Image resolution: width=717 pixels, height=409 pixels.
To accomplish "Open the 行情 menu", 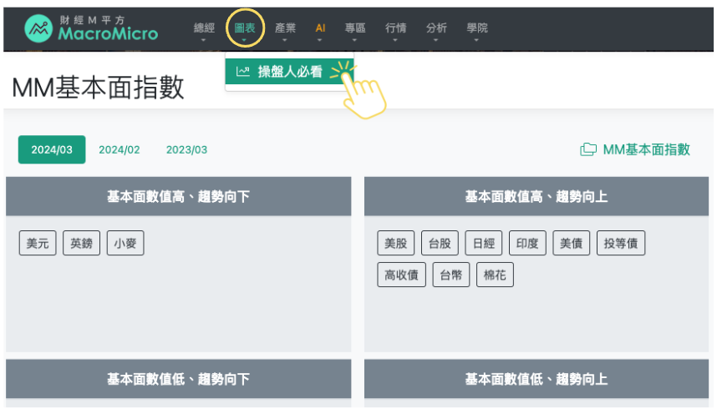I will [x=395, y=28].
